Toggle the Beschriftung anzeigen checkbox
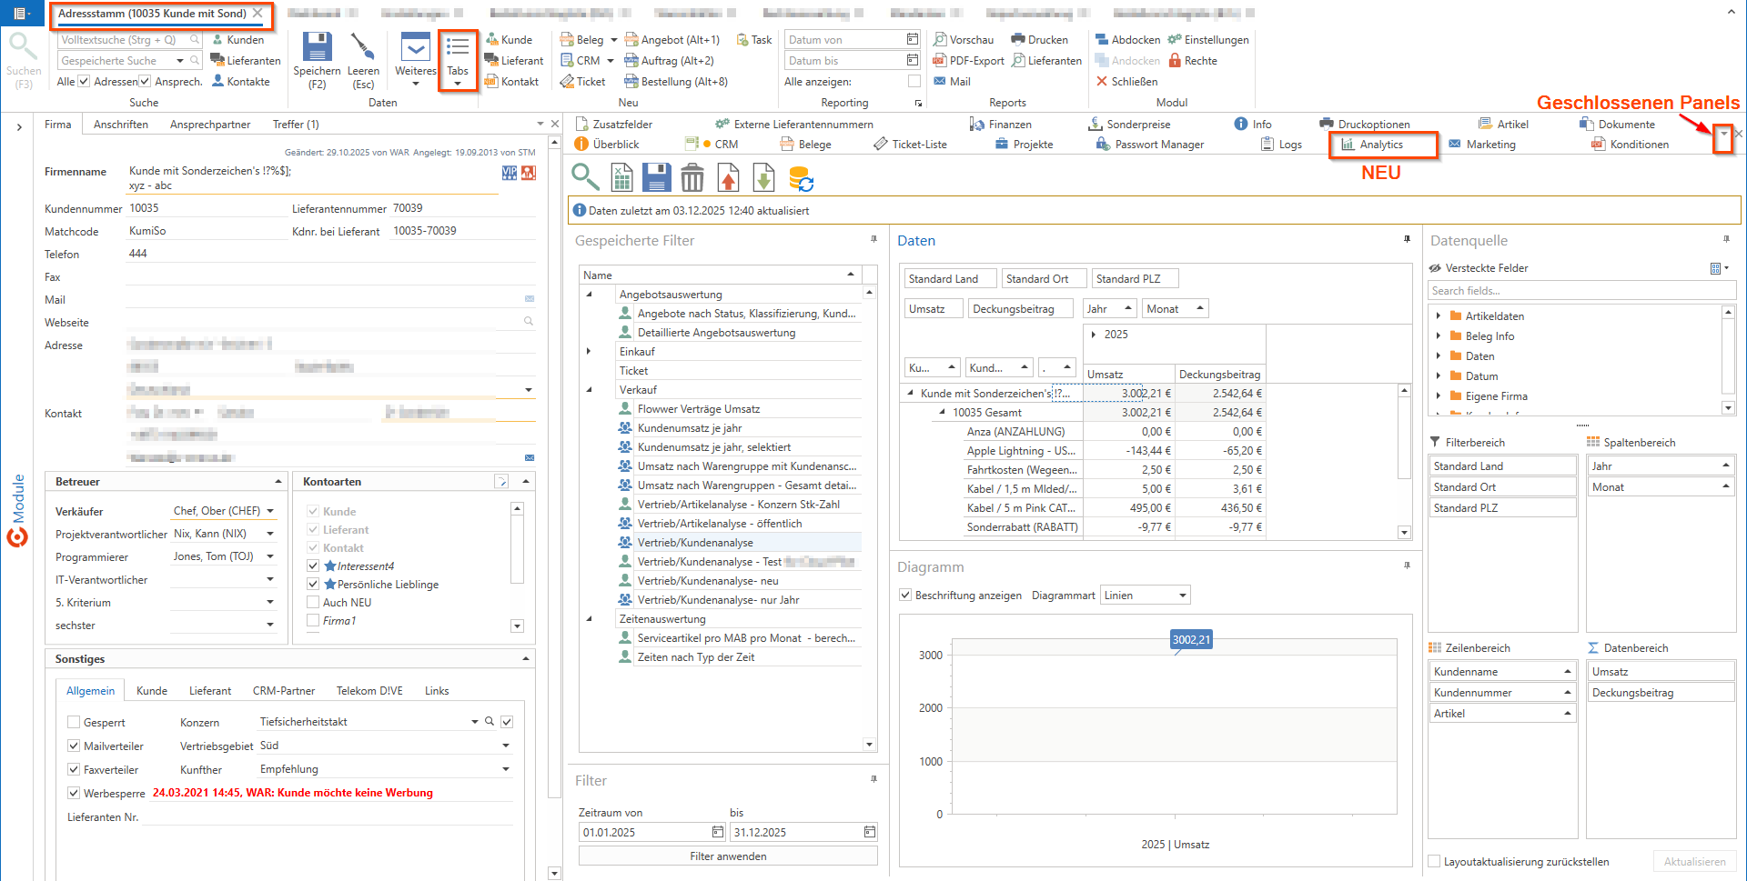 pyautogui.click(x=905, y=595)
